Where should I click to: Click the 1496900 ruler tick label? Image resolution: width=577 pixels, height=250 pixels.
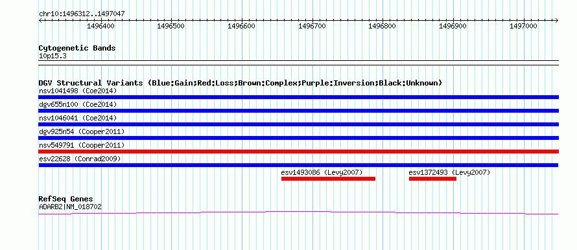453,26
